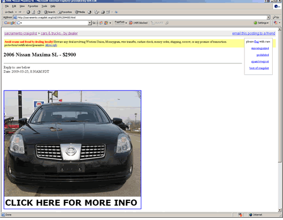Open the More info scam warning link
The image size is (283, 220).
(51, 45)
